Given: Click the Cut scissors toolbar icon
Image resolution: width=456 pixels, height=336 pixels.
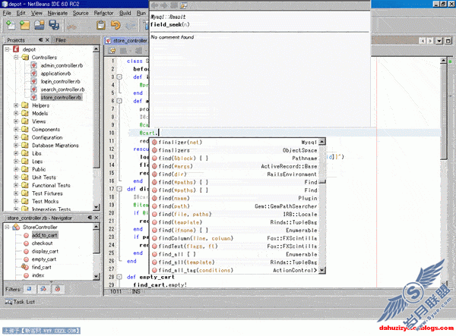Looking at the screenshot, I should 71,26.
